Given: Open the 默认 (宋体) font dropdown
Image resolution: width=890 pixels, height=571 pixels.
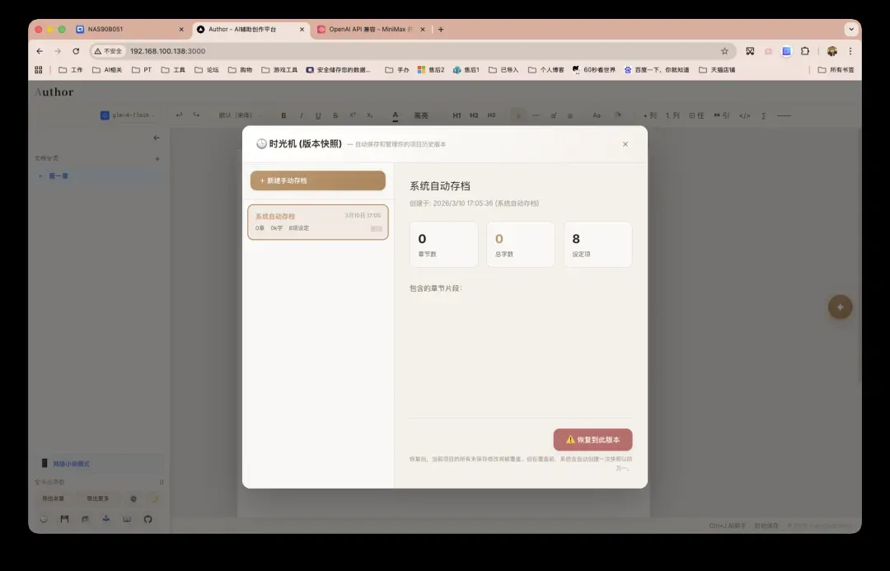Looking at the screenshot, I should tap(240, 115).
